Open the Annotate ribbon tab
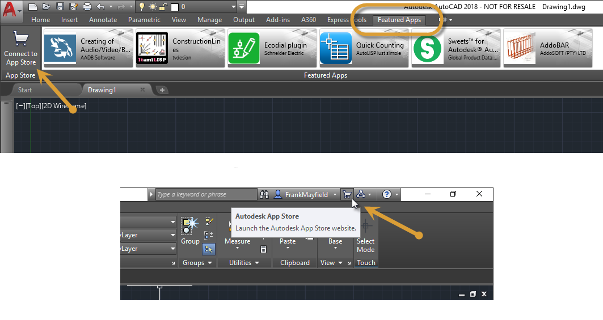Viewport: 603px width, 320px height. click(x=103, y=20)
